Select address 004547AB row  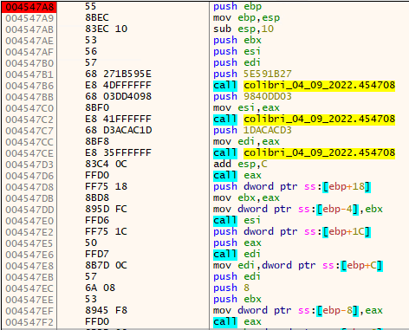29,29
